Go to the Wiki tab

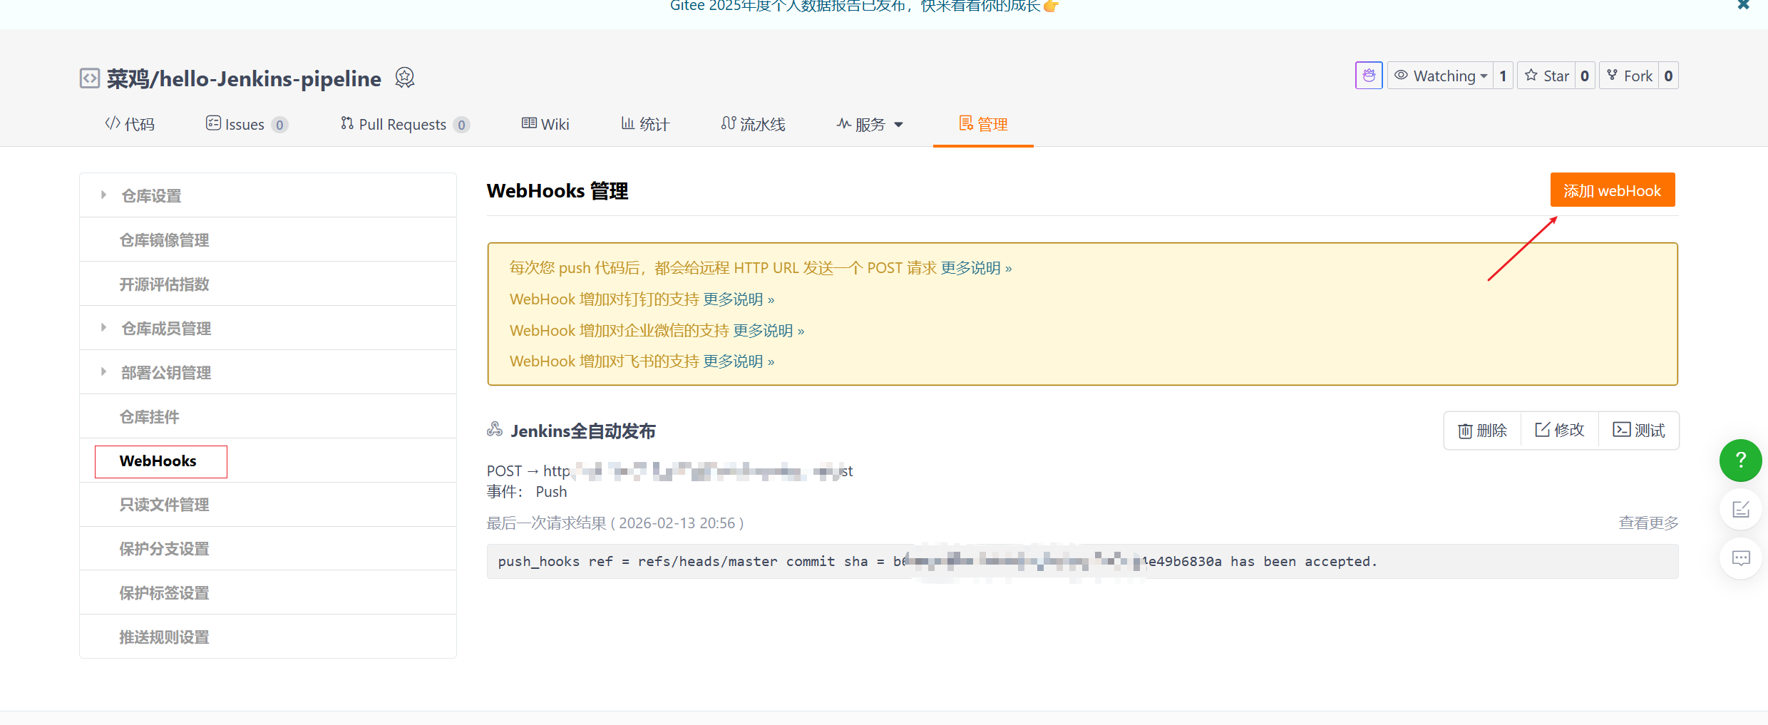[545, 124]
